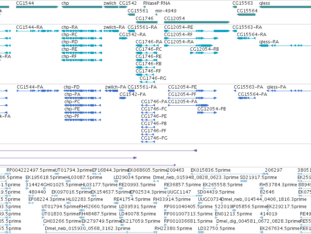The image size is (311, 234).
Task: Select the CG15564-PA protein feature
Action: point(247,98)
